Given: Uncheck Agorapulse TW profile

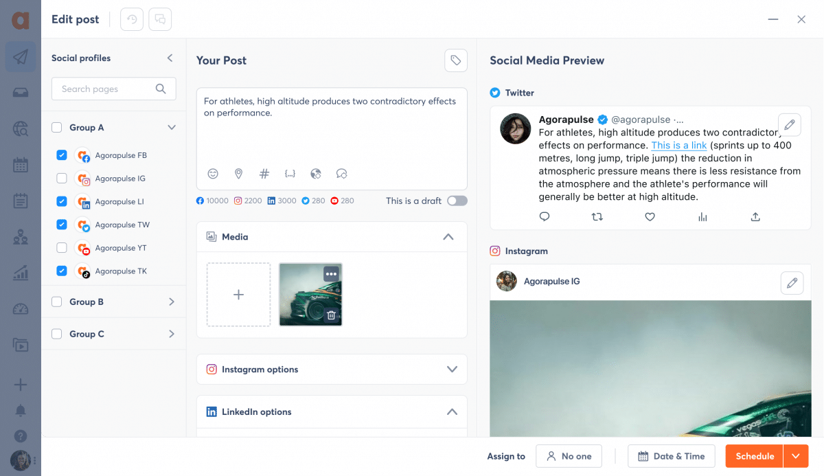Looking at the screenshot, I should click(x=62, y=225).
